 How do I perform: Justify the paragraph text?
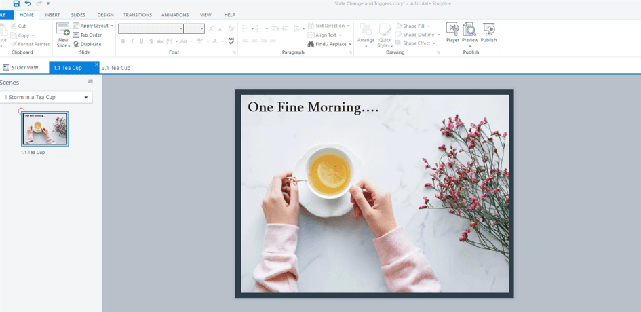[273, 41]
